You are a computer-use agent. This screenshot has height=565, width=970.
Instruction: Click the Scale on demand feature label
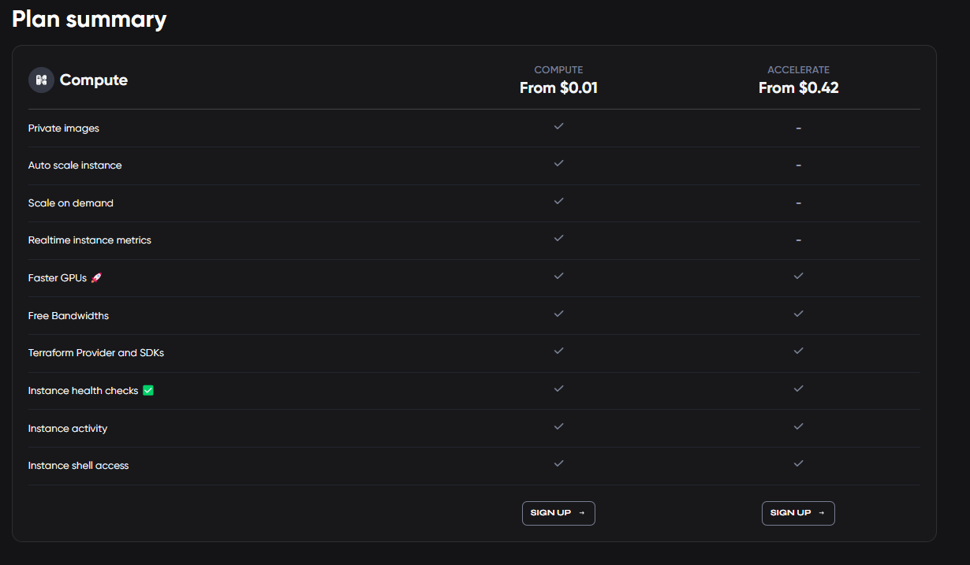[x=71, y=203]
